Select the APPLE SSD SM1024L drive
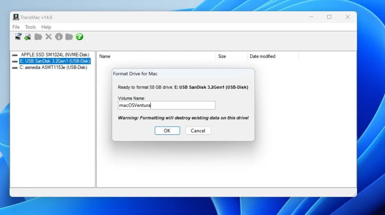 pyautogui.click(x=55, y=55)
